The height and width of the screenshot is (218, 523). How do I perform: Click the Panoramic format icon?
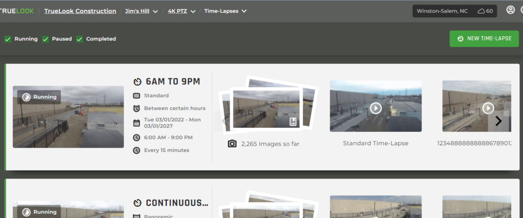pos(136,216)
